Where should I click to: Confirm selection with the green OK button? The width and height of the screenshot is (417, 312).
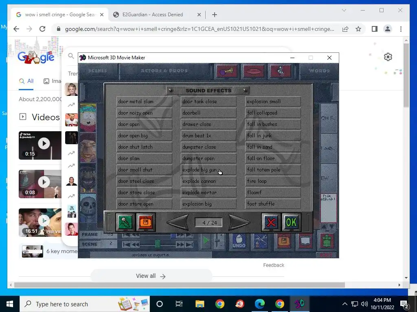pyautogui.click(x=291, y=222)
